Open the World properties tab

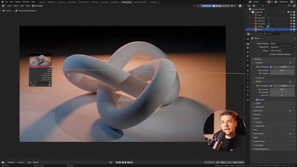click(247, 60)
